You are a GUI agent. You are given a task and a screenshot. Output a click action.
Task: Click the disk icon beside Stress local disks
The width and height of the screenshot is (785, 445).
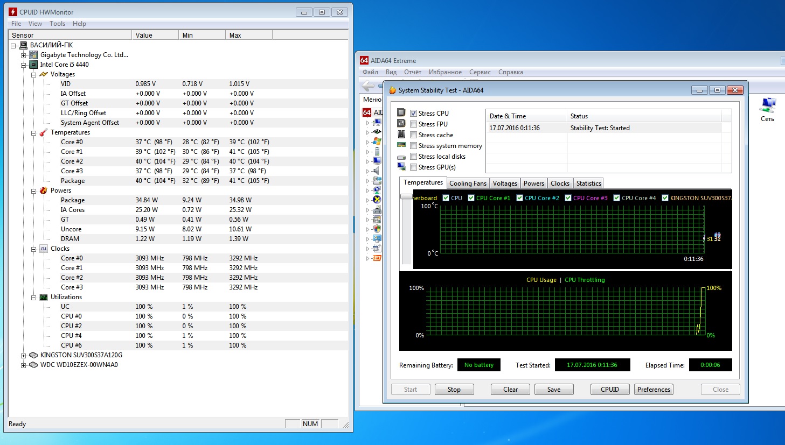tap(401, 157)
